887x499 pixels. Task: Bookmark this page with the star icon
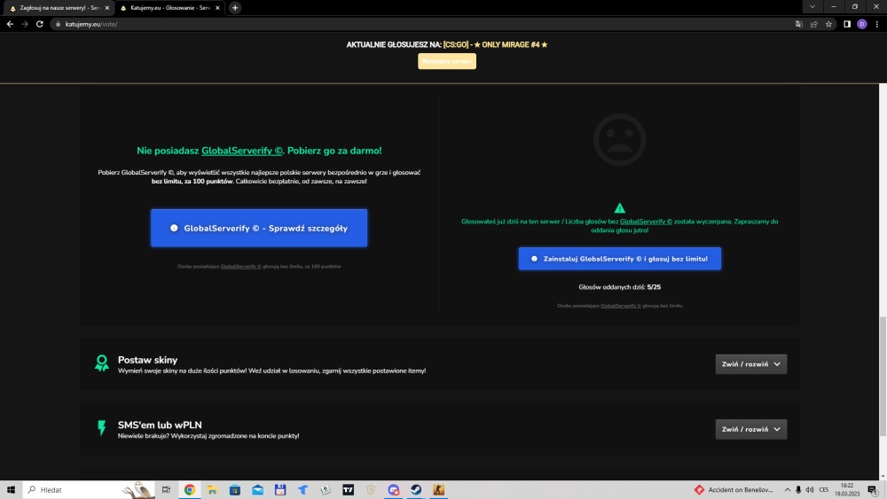pos(828,24)
